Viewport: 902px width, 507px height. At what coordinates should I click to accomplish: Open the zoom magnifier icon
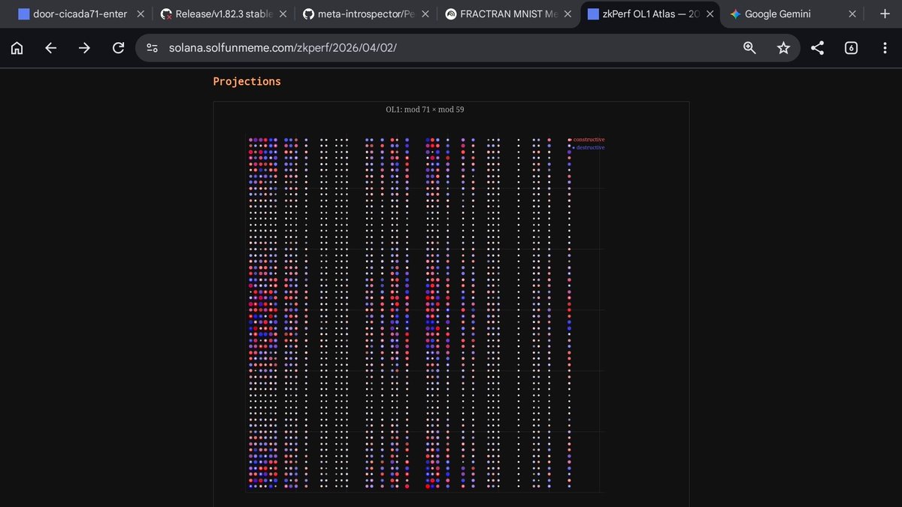click(749, 48)
